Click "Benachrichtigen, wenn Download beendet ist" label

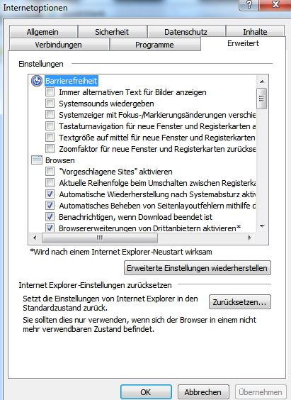point(135,217)
